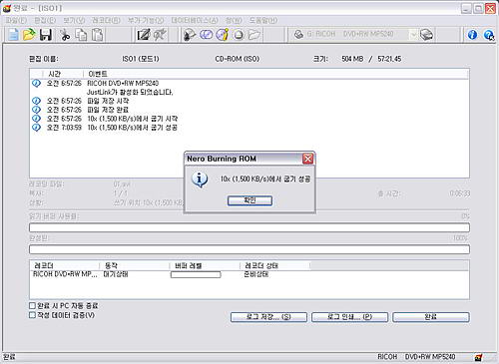This screenshot has height=364, width=499.
Task: Open the G: RICOH DVD+RW MP5240 recorder dropdown
Action: (x=413, y=35)
